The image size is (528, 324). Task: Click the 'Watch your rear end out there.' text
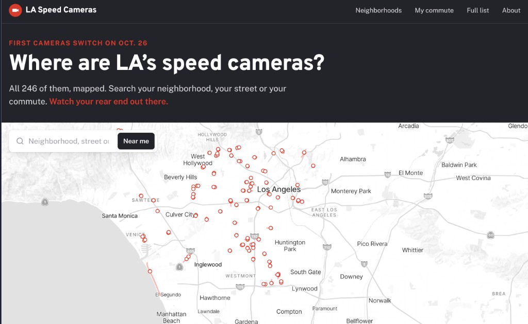108,101
